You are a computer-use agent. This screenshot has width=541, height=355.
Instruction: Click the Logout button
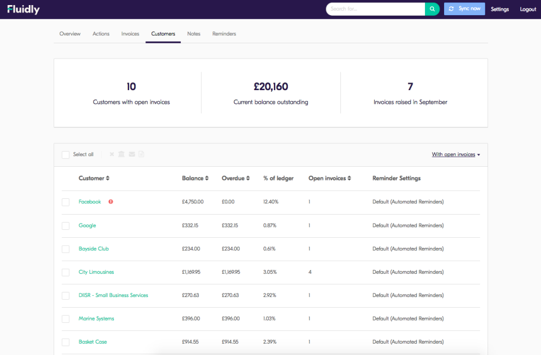click(528, 9)
